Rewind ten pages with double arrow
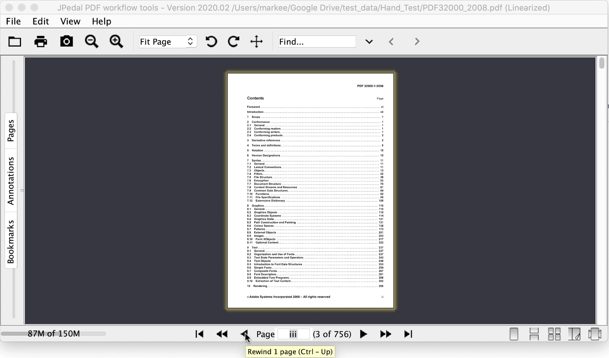The height and width of the screenshot is (358, 609). pyautogui.click(x=222, y=334)
